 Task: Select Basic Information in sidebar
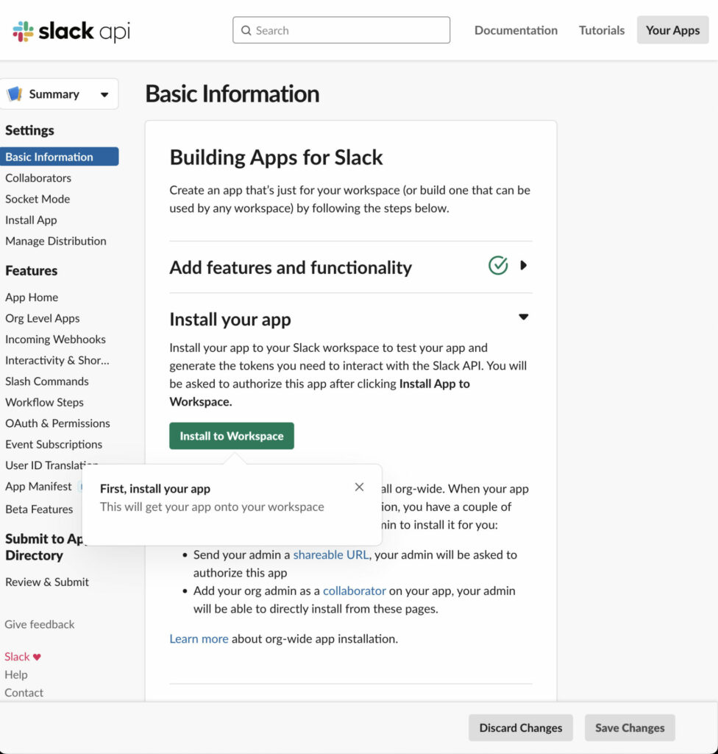click(60, 157)
